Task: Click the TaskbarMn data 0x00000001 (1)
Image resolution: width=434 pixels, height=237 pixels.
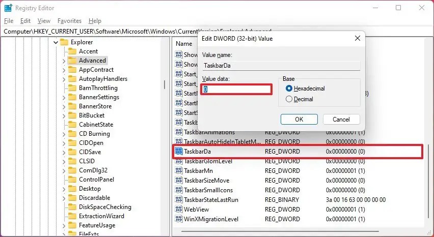Action: point(345,171)
